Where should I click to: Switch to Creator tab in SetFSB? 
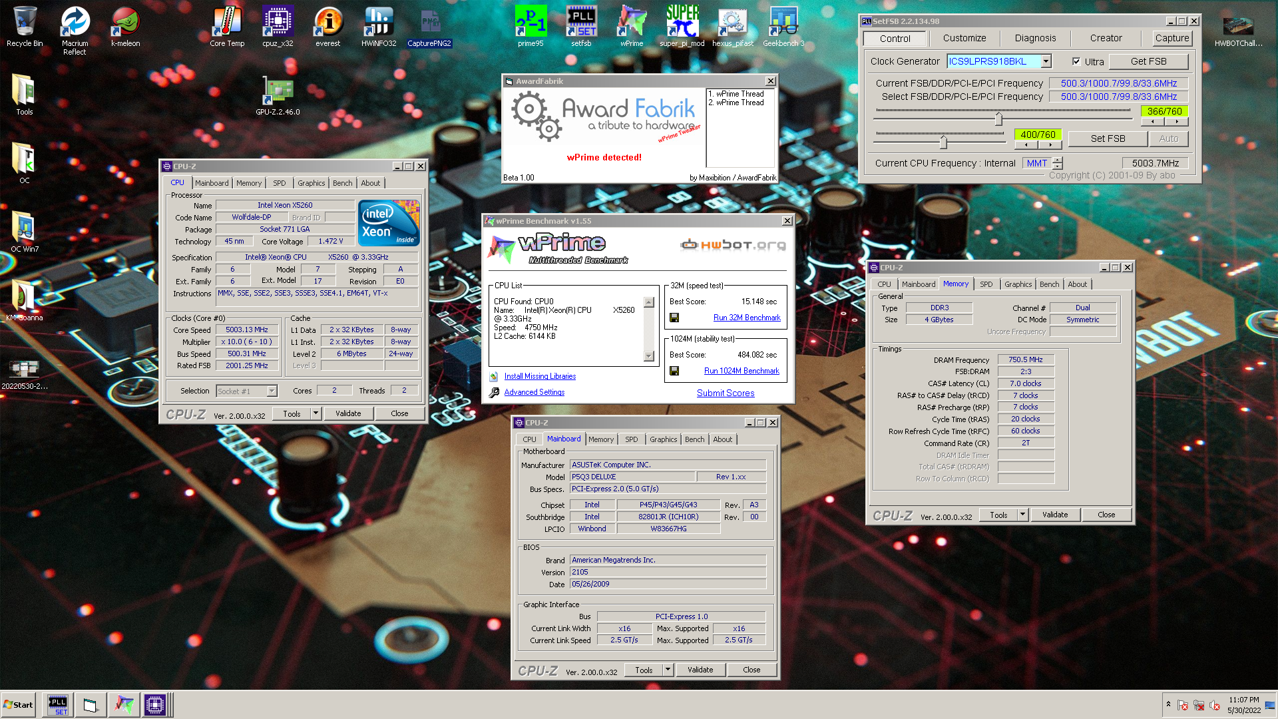coord(1106,39)
